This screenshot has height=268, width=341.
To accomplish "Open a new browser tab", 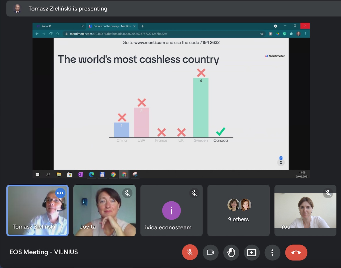I will click(x=143, y=26).
